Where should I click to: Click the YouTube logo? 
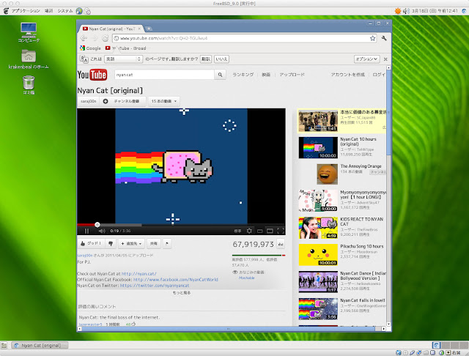pyautogui.click(x=92, y=75)
